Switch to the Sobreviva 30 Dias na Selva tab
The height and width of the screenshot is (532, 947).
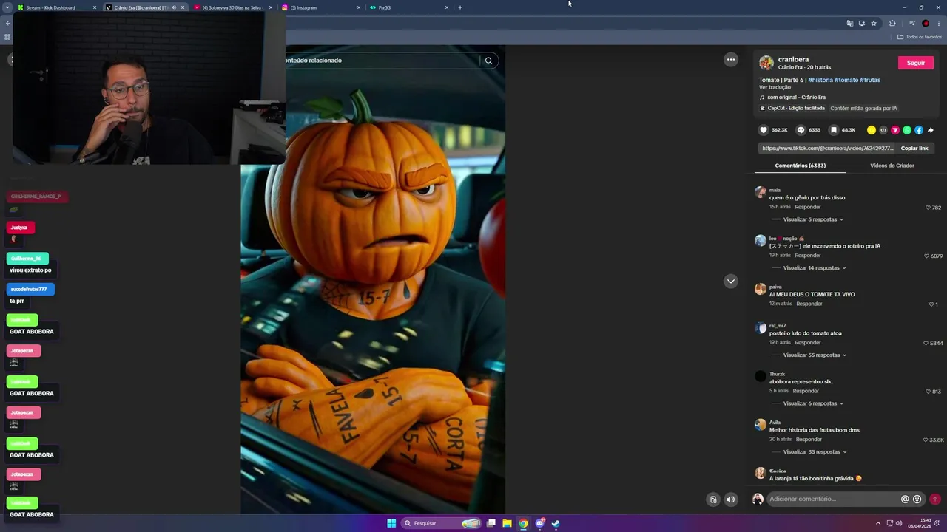click(x=232, y=7)
